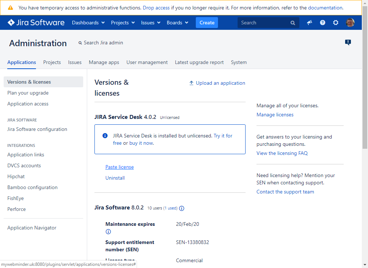Viewport: 368px width, 268px height.
Task: Click the vertical page scrollbar
Action: 365,77
